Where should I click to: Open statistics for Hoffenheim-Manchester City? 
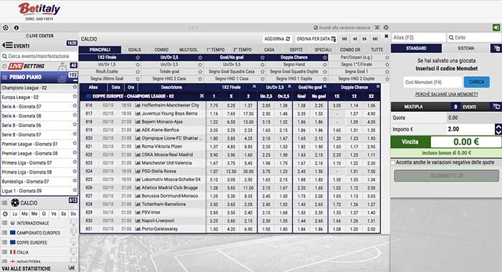(x=138, y=105)
